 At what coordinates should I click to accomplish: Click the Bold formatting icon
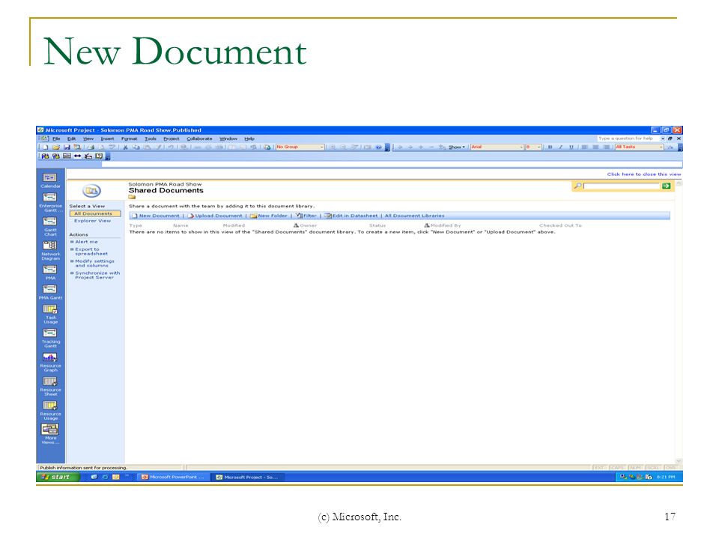[x=550, y=147]
